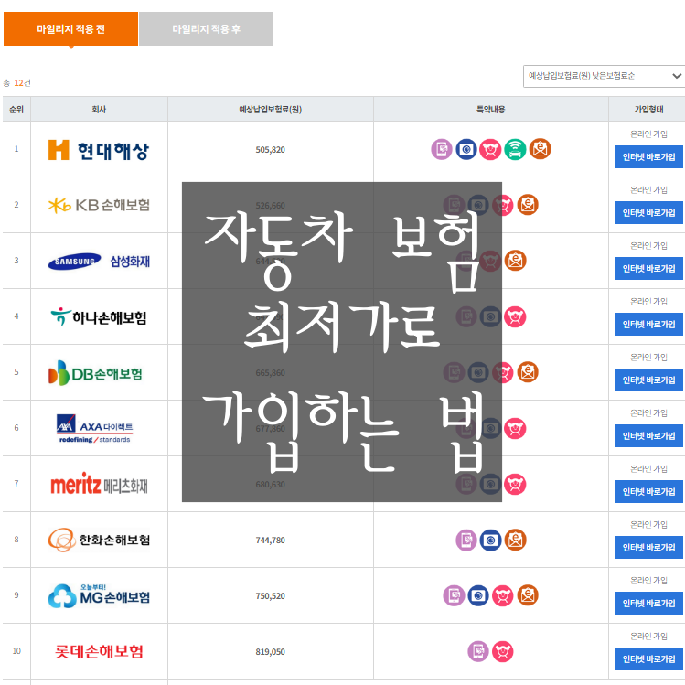Click the premium value 750,520
This screenshot has height=685, width=685.
271,596
